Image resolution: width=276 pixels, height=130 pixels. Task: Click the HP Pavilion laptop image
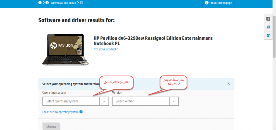tap(65, 50)
